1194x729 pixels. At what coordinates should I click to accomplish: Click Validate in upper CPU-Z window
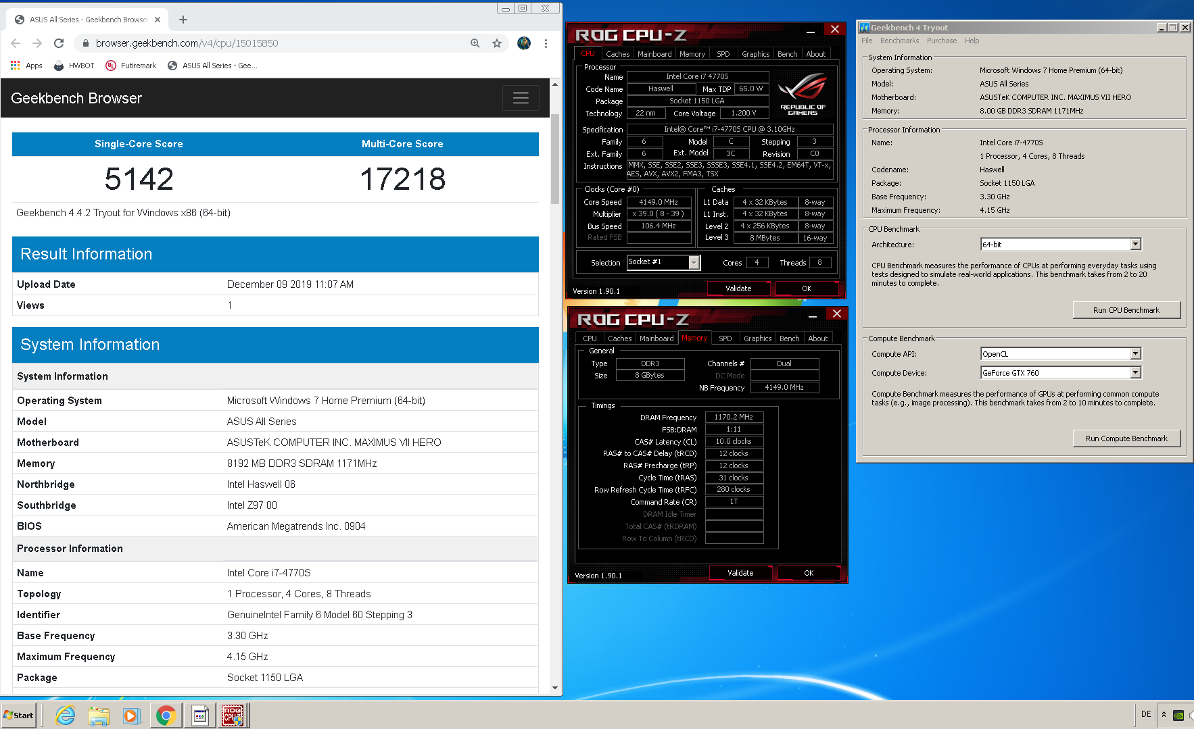pyautogui.click(x=738, y=288)
